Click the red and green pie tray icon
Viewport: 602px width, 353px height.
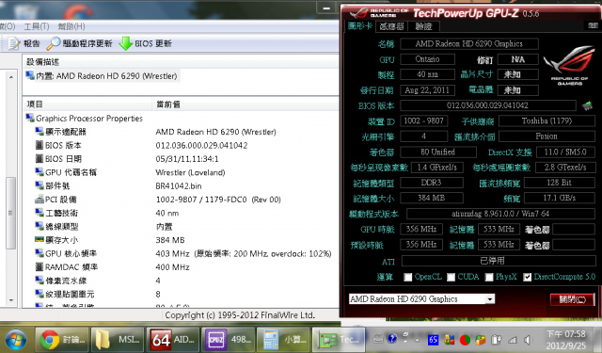click(x=465, y=340)
